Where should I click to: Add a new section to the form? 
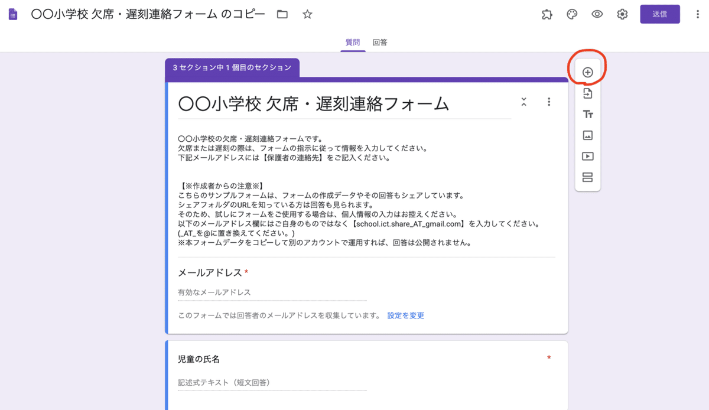coord(587,178)
